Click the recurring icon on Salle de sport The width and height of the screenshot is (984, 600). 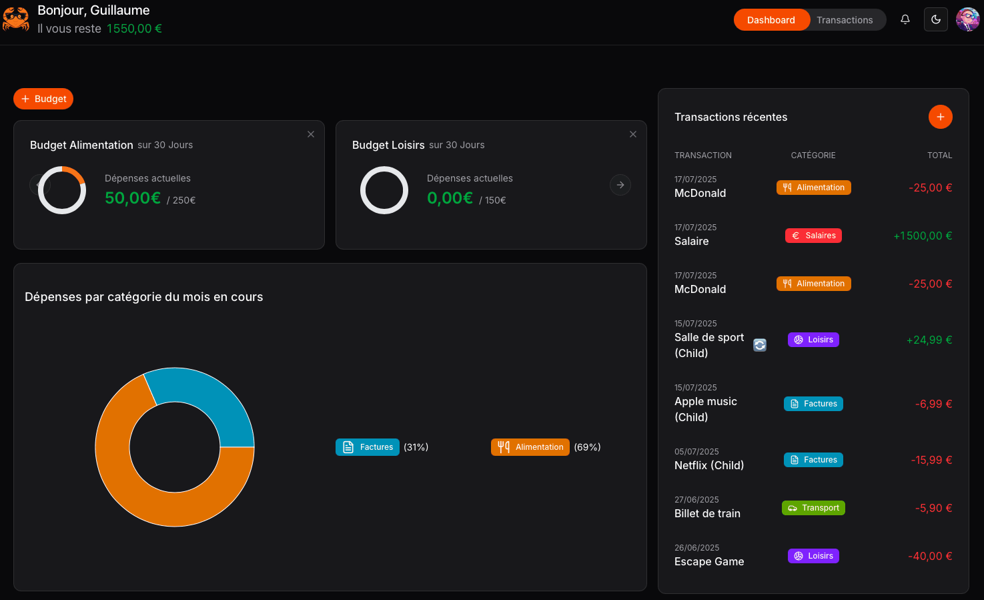pyautogui.click(x=760, y=345)
